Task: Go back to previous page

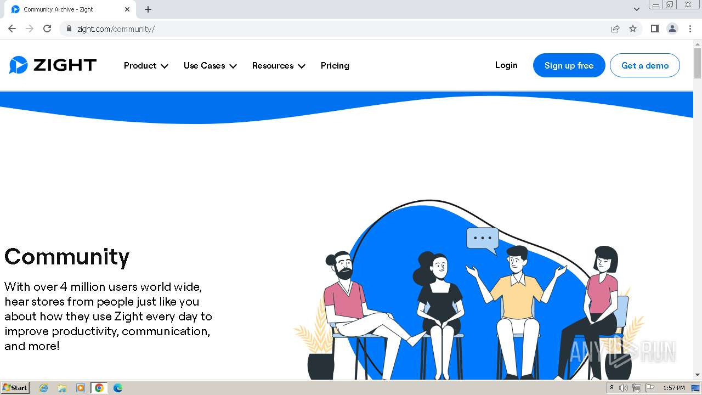Action: [12, 29]
